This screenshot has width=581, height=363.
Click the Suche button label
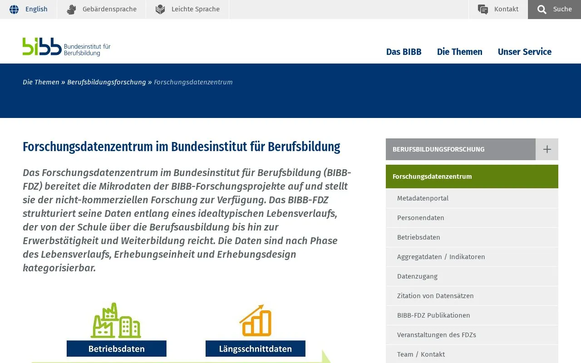coord(562,9)
